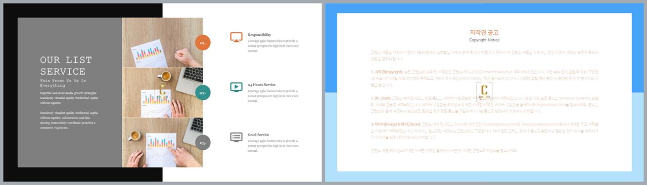Click the orange screen-cast icon beside Responsibility
The image size is (647, 185).
click(236, 37)
